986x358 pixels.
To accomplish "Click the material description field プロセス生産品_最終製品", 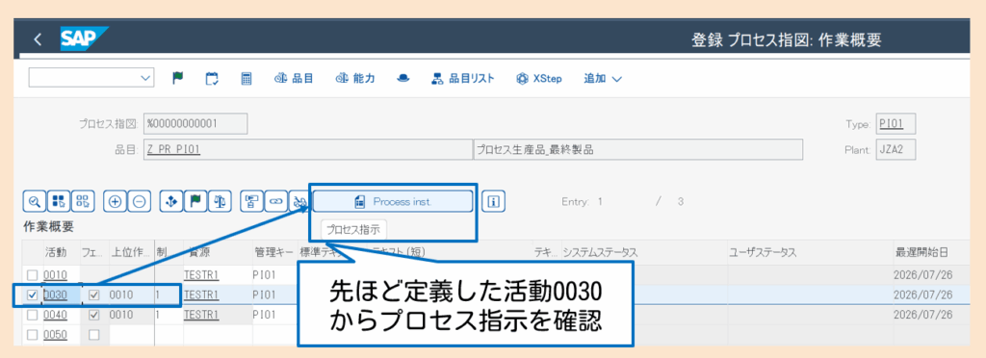I will (x=637, y=150).
